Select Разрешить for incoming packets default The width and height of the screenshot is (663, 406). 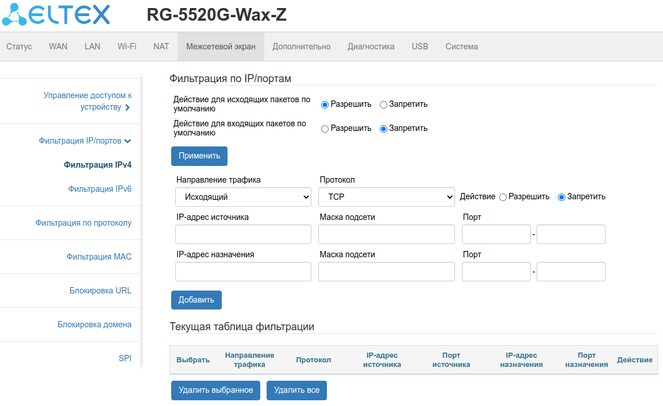[x=325, y=129]
